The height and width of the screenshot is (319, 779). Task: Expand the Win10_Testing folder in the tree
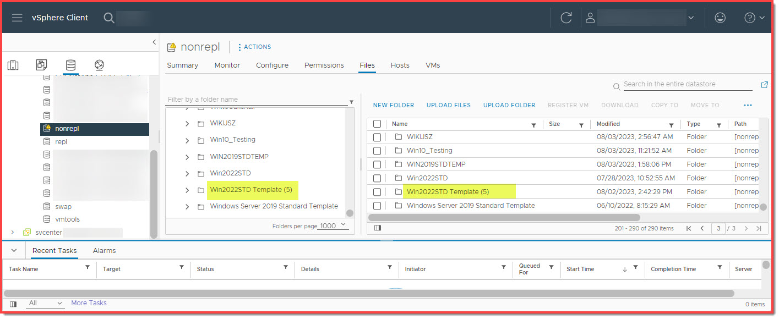188,140
